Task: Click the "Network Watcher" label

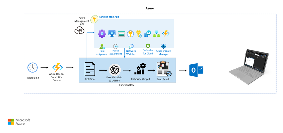Action: tap(131, 52)
